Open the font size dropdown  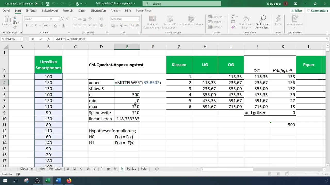[x=58, y=19]
